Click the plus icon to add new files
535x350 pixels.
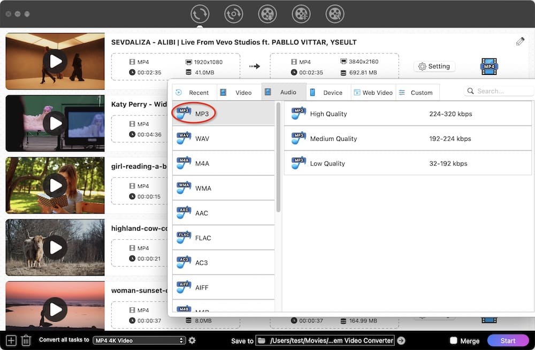pos(10,340)
